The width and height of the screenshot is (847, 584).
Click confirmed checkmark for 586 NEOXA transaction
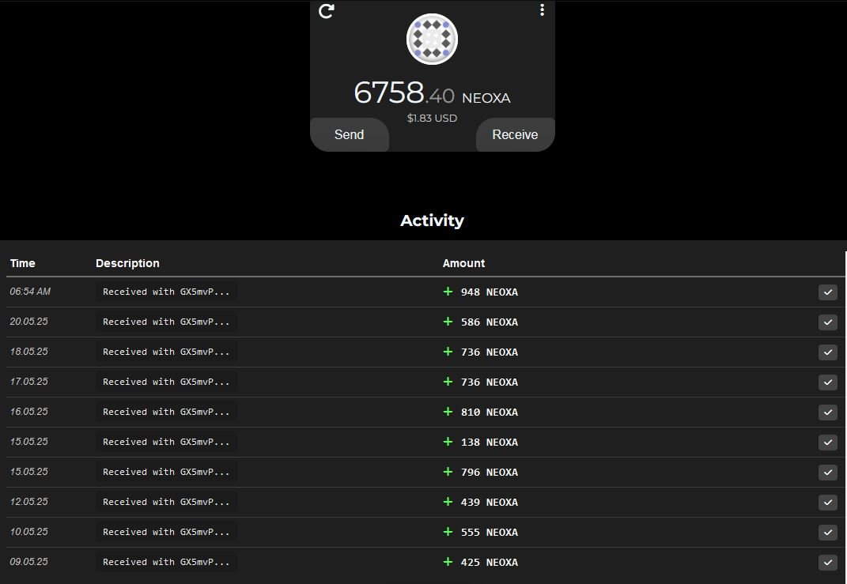click(827, 322)
